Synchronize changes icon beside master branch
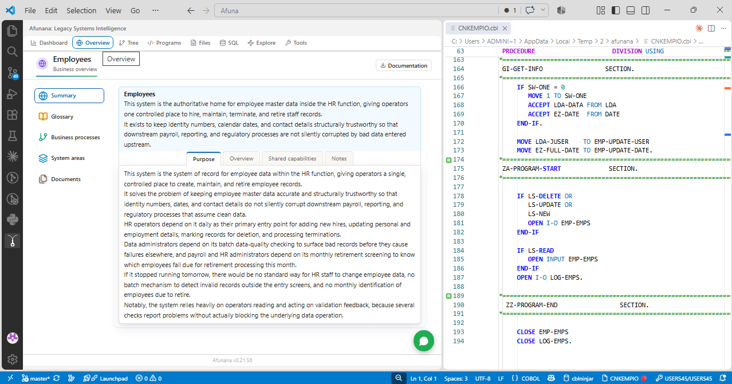 [56, 378]
